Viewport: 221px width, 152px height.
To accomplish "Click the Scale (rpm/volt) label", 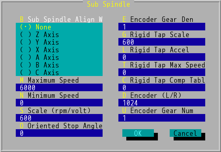I will point(55,111).
